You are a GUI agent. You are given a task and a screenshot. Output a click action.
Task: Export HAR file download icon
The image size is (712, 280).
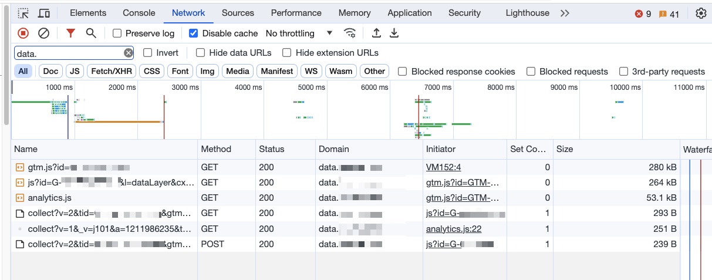click(394, 33)
